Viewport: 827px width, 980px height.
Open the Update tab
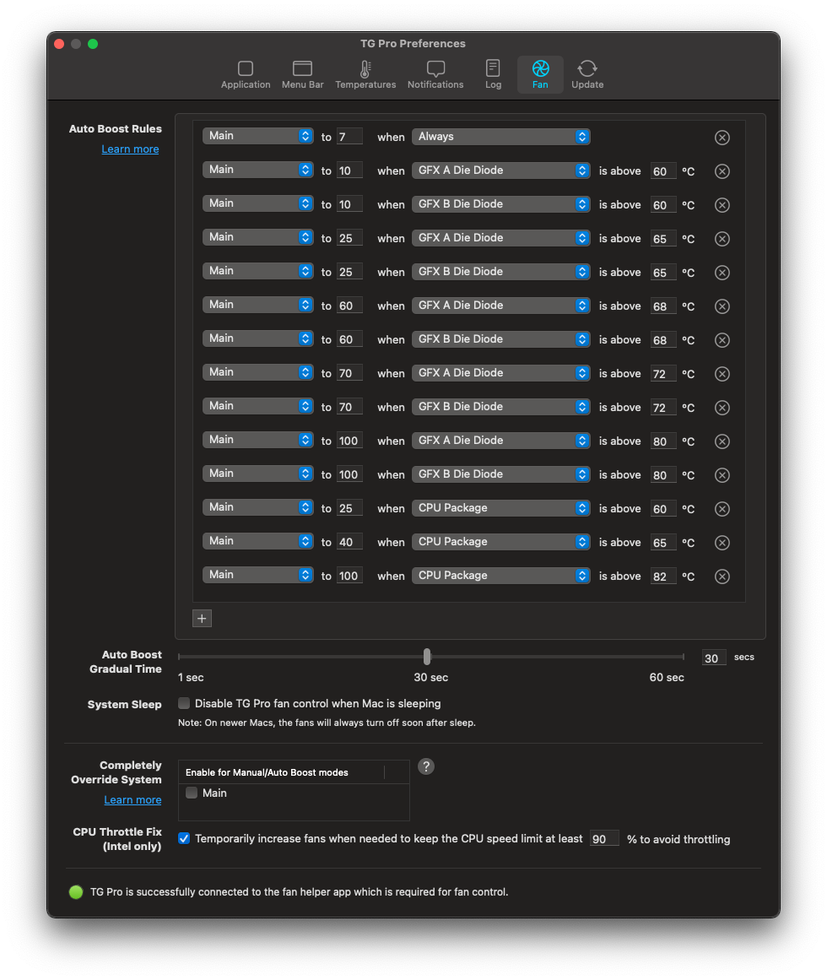pos(587,74)
